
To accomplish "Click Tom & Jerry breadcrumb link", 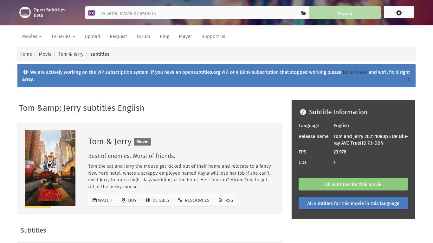I will 71,54.
